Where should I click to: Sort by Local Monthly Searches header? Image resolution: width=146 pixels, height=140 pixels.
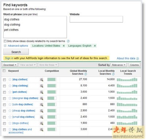click(107, 73)
